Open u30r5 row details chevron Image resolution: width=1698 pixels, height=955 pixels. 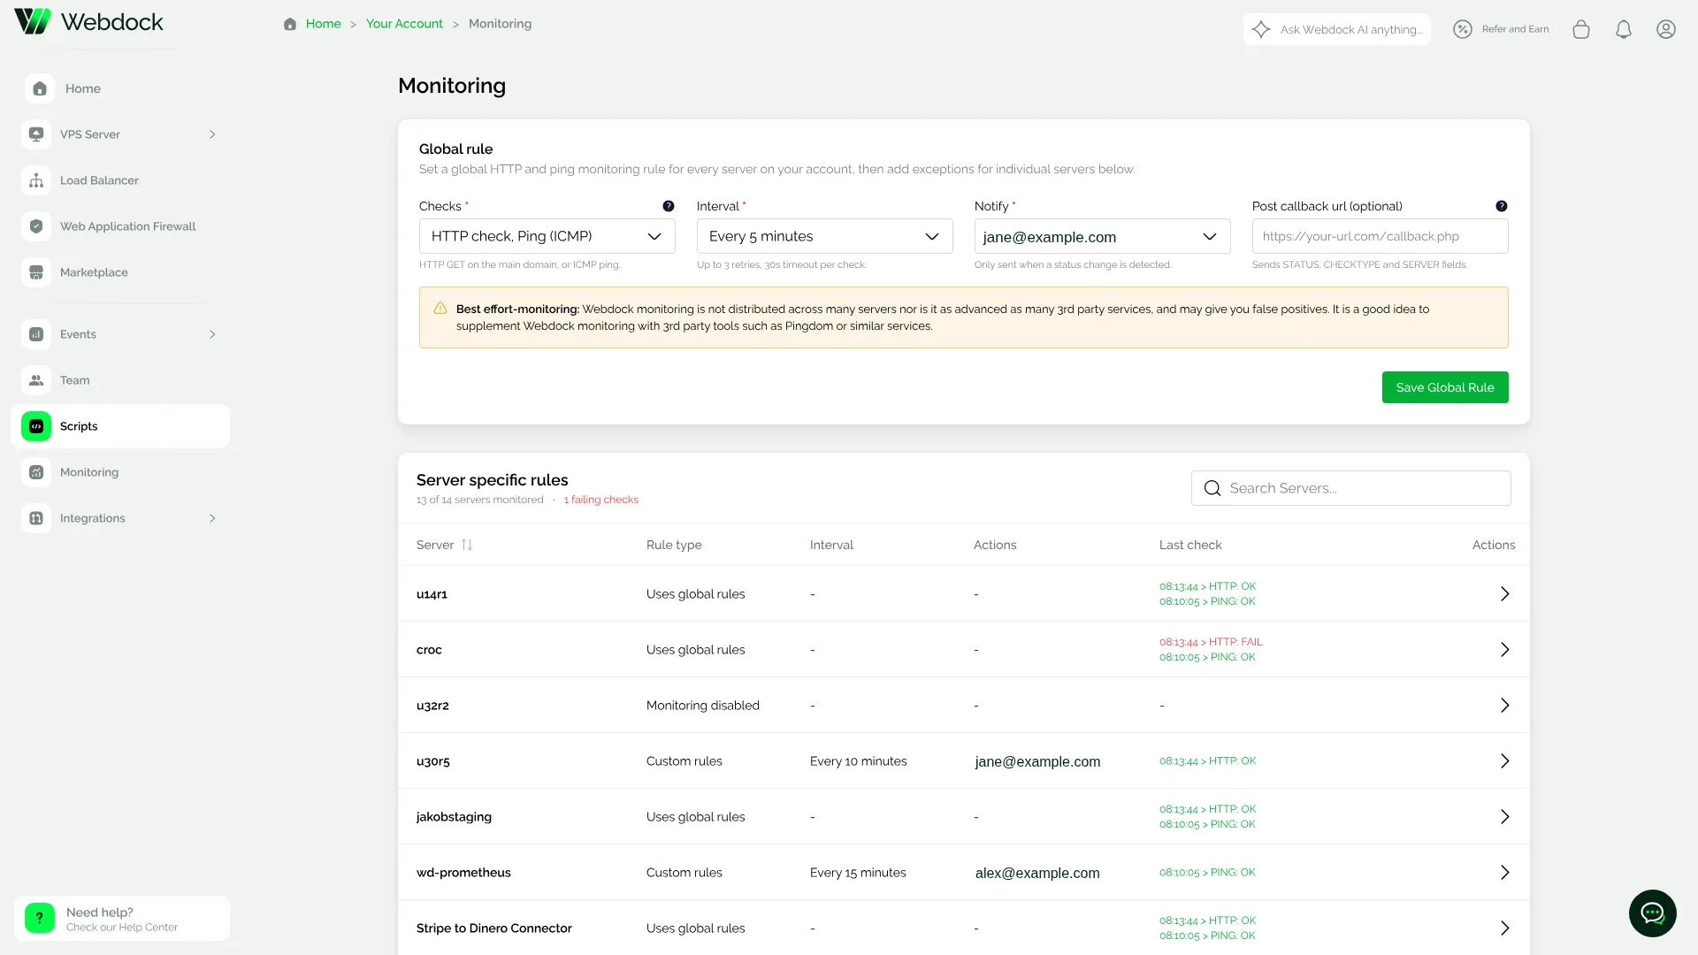1504,761
